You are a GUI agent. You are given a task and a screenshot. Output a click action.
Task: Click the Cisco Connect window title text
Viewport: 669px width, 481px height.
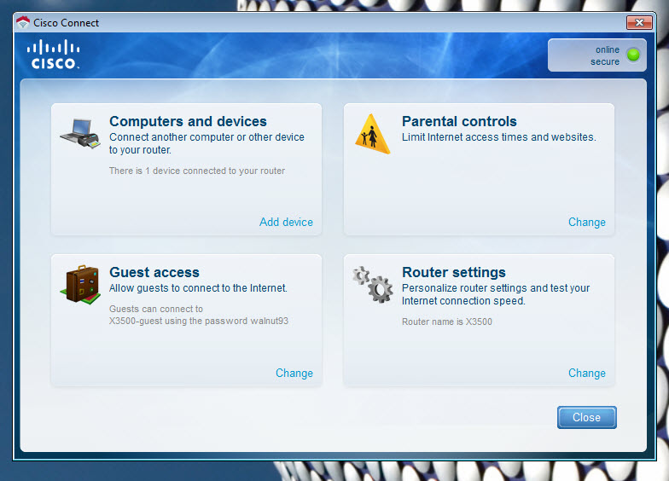67,23
